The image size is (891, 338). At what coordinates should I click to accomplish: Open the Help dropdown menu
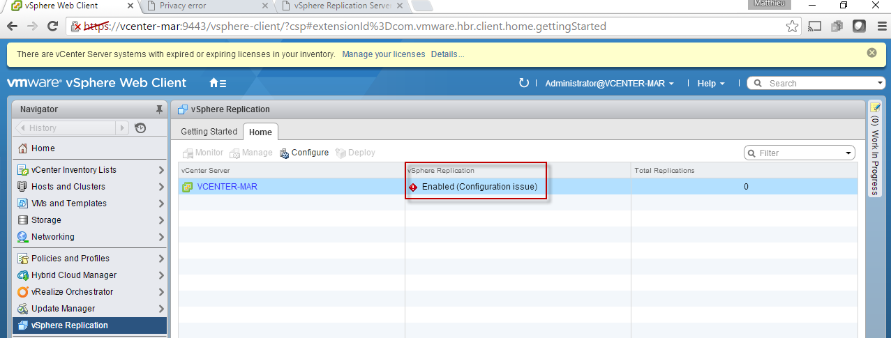711,83
